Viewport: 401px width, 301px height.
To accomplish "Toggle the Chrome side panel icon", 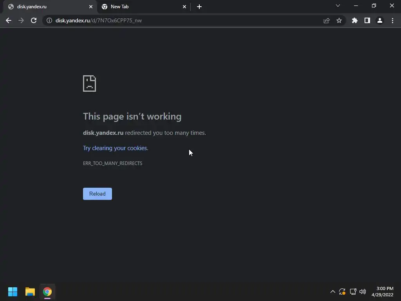I will [x=367, y=20].
